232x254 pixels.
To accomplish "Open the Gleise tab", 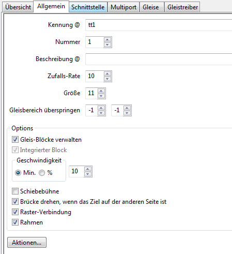I will pyautogui.click(x=151, y=7).
